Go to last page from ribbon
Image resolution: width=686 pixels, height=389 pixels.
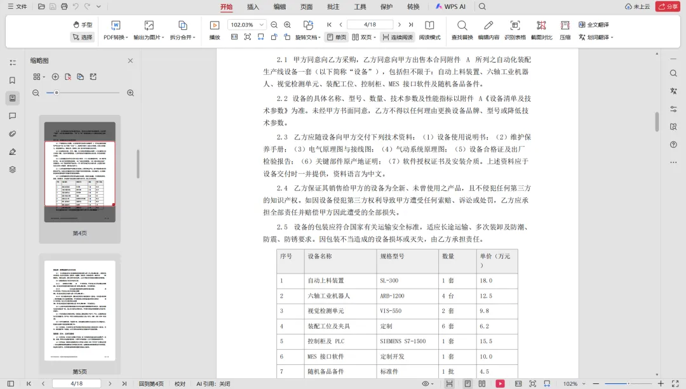click(x=411, y=25)
